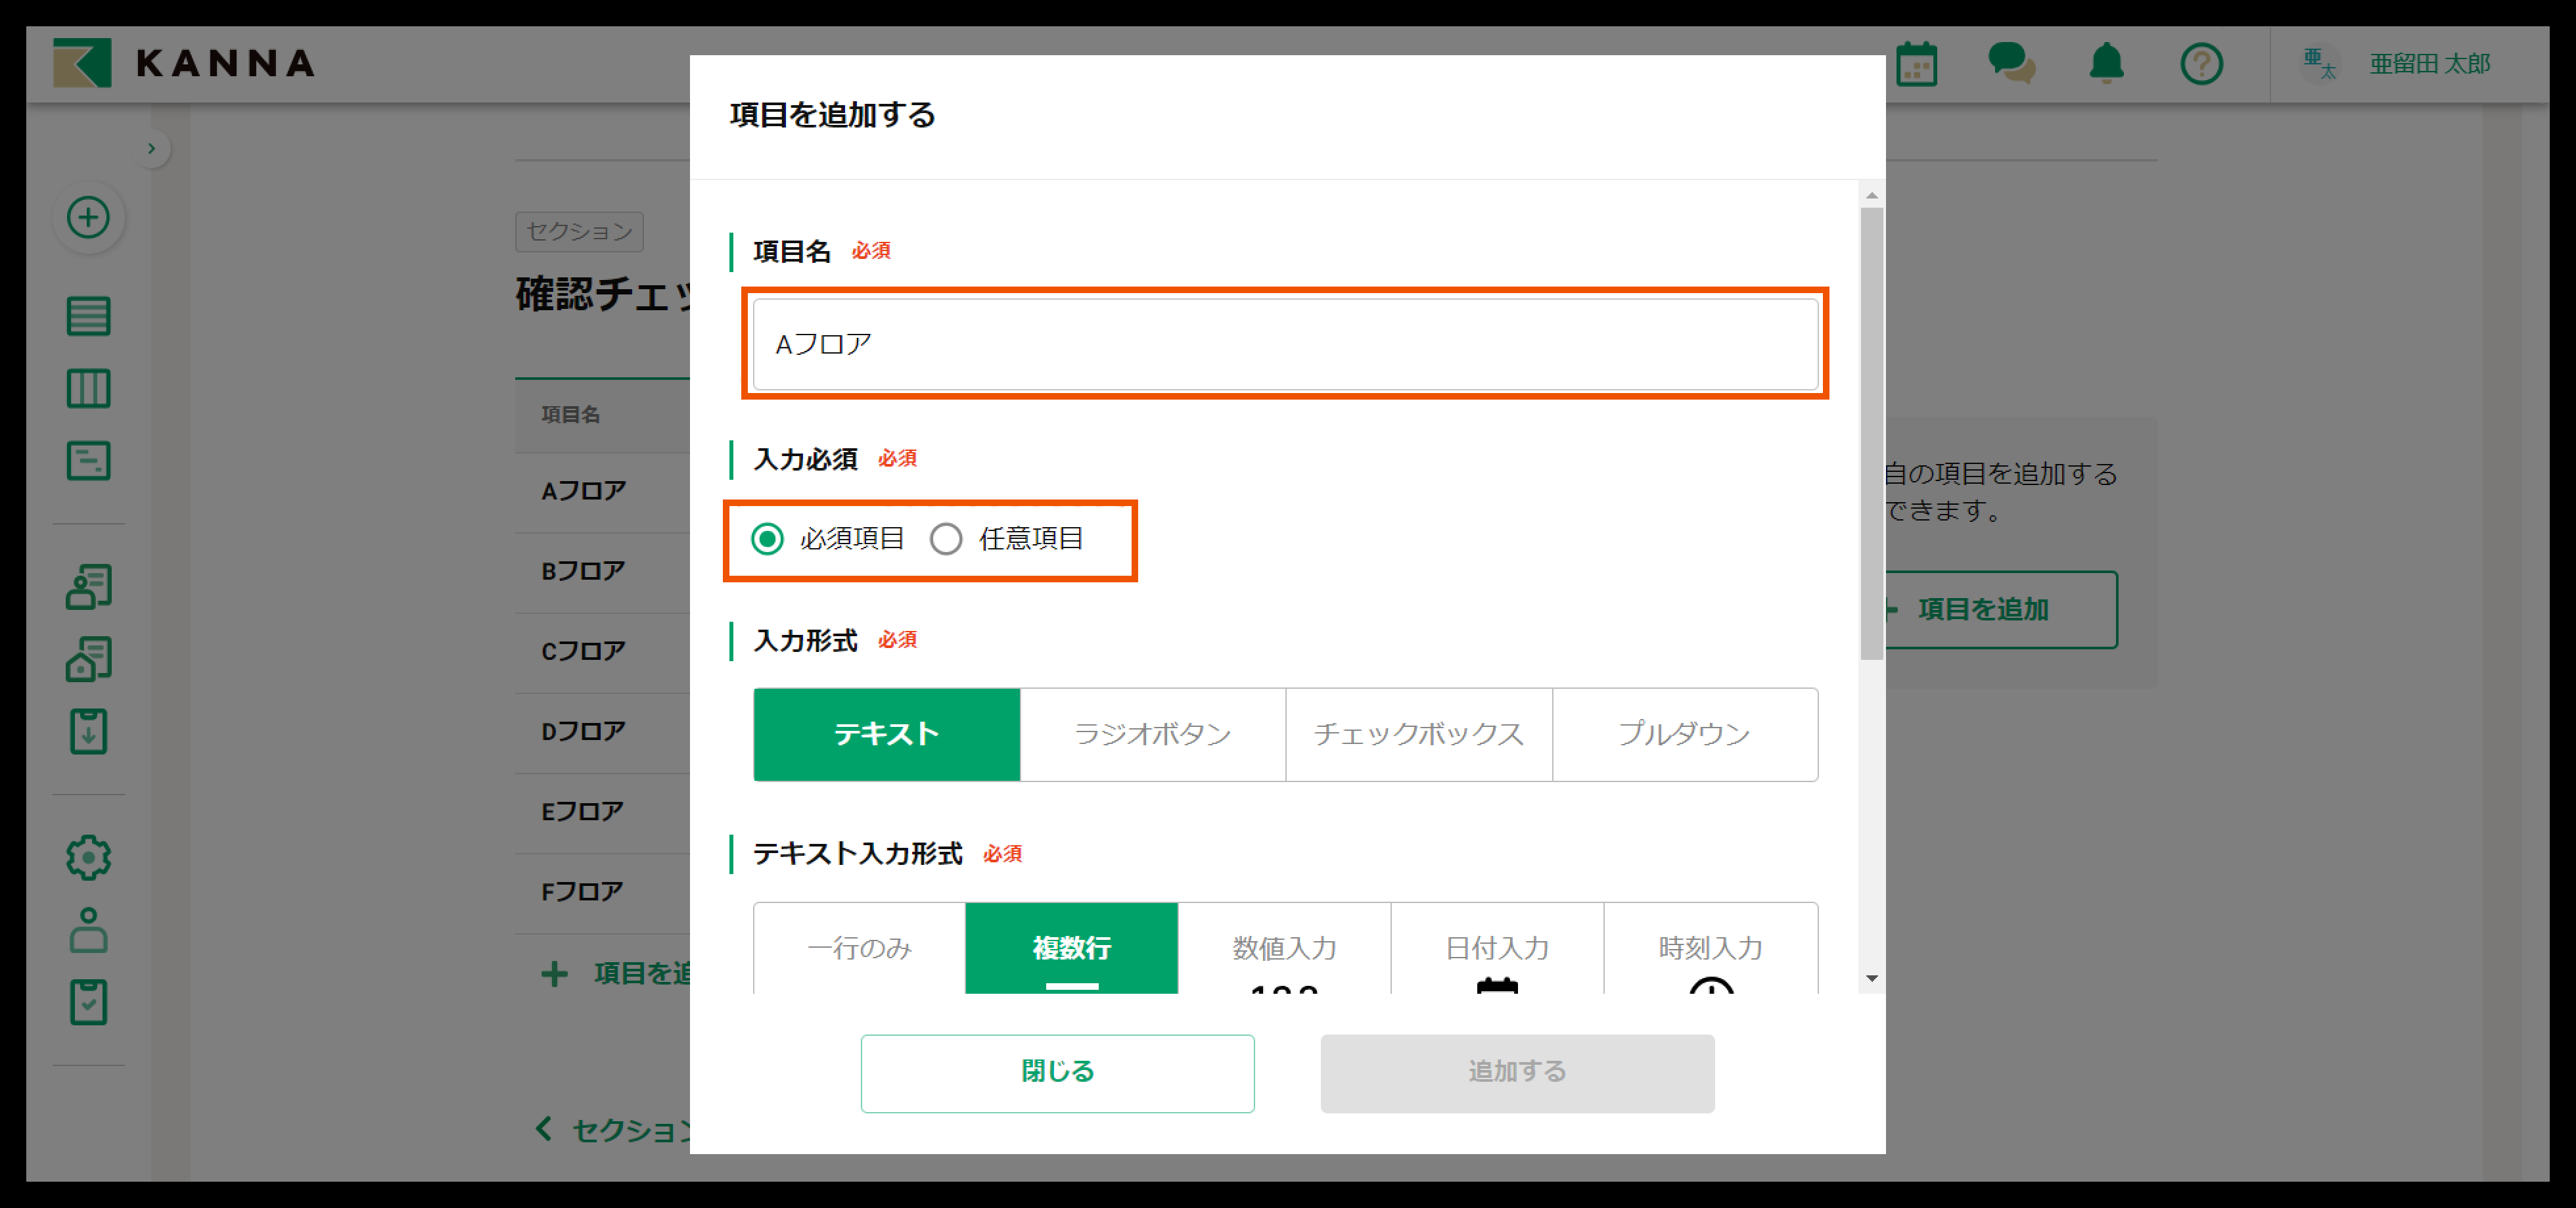The height and width of the screenshot is (1208, 2576).
Task: Click the dialog scrollbar down arrow
Action: click(x=1871, y=978)
